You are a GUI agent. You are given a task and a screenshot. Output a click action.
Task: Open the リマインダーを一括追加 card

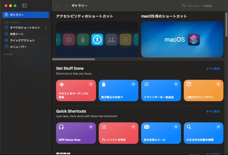click(161, 91)
